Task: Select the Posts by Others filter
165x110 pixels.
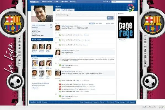Action: click(110, 23)
